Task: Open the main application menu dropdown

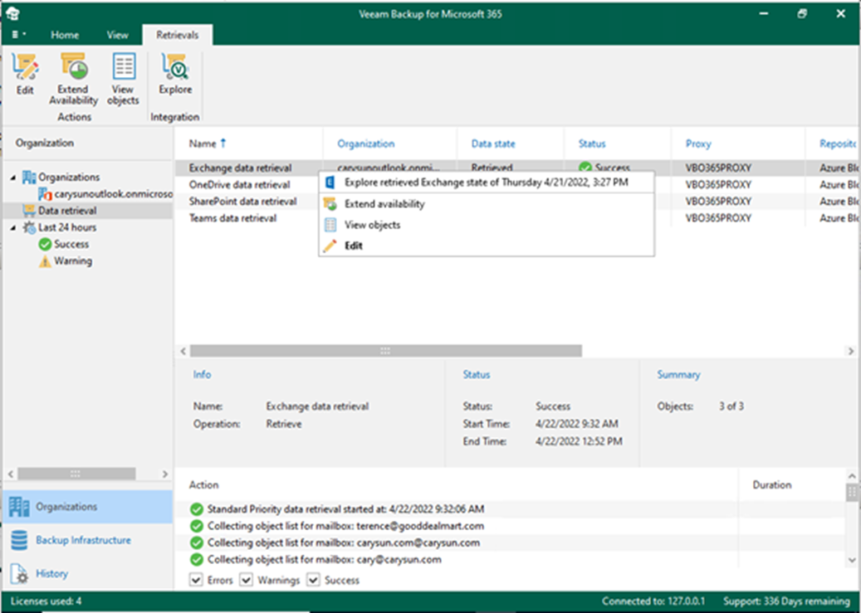Action: coord(19,35)
